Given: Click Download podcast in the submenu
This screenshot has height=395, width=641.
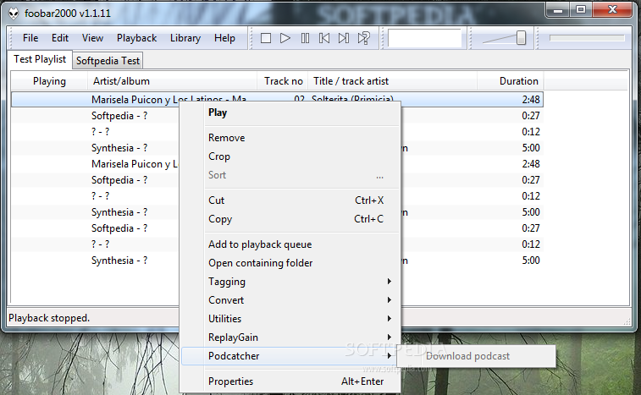Looking at the screenshot, I should (x=476, y=356).
